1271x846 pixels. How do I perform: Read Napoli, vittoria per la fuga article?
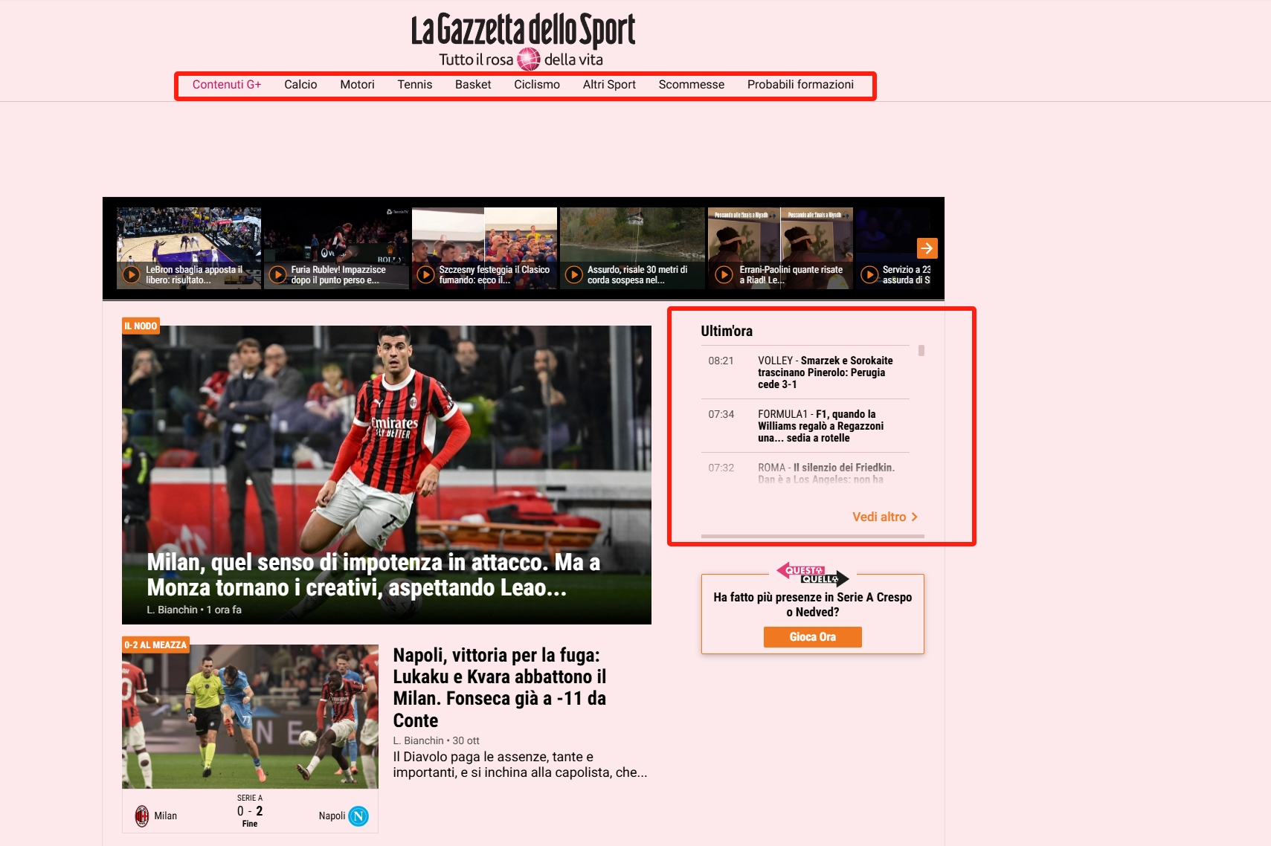(500, 688)
